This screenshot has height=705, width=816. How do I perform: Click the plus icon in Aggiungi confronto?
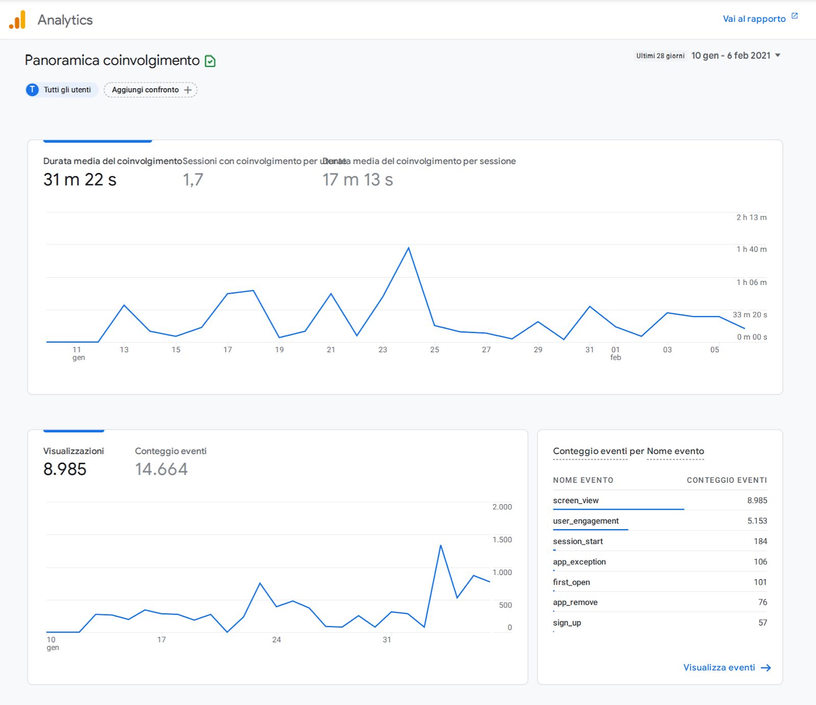pos(188,90)
